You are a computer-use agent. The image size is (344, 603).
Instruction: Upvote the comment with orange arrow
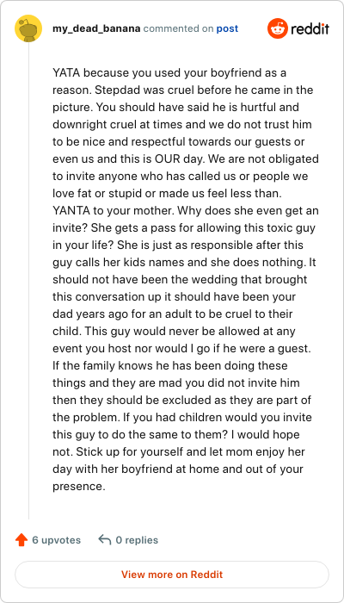21,540
